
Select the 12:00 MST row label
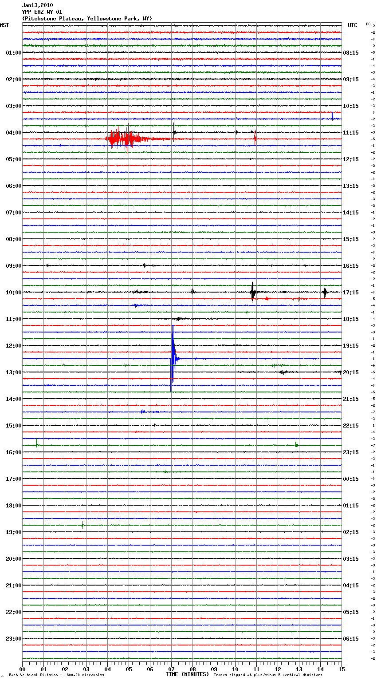(x=13, y=346)
